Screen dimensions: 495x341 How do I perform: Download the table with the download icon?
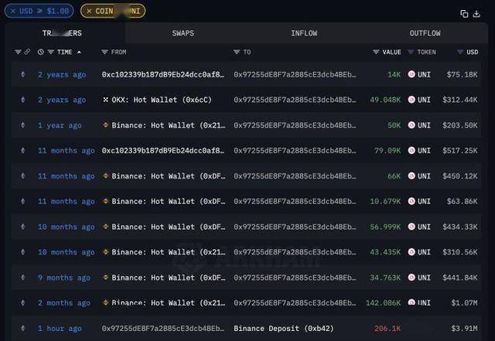coord(476,14)
